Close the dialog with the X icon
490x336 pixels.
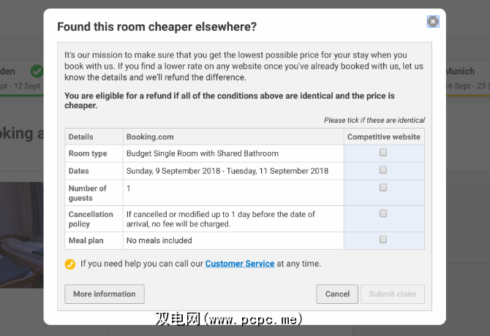click(x=433, y=22)
